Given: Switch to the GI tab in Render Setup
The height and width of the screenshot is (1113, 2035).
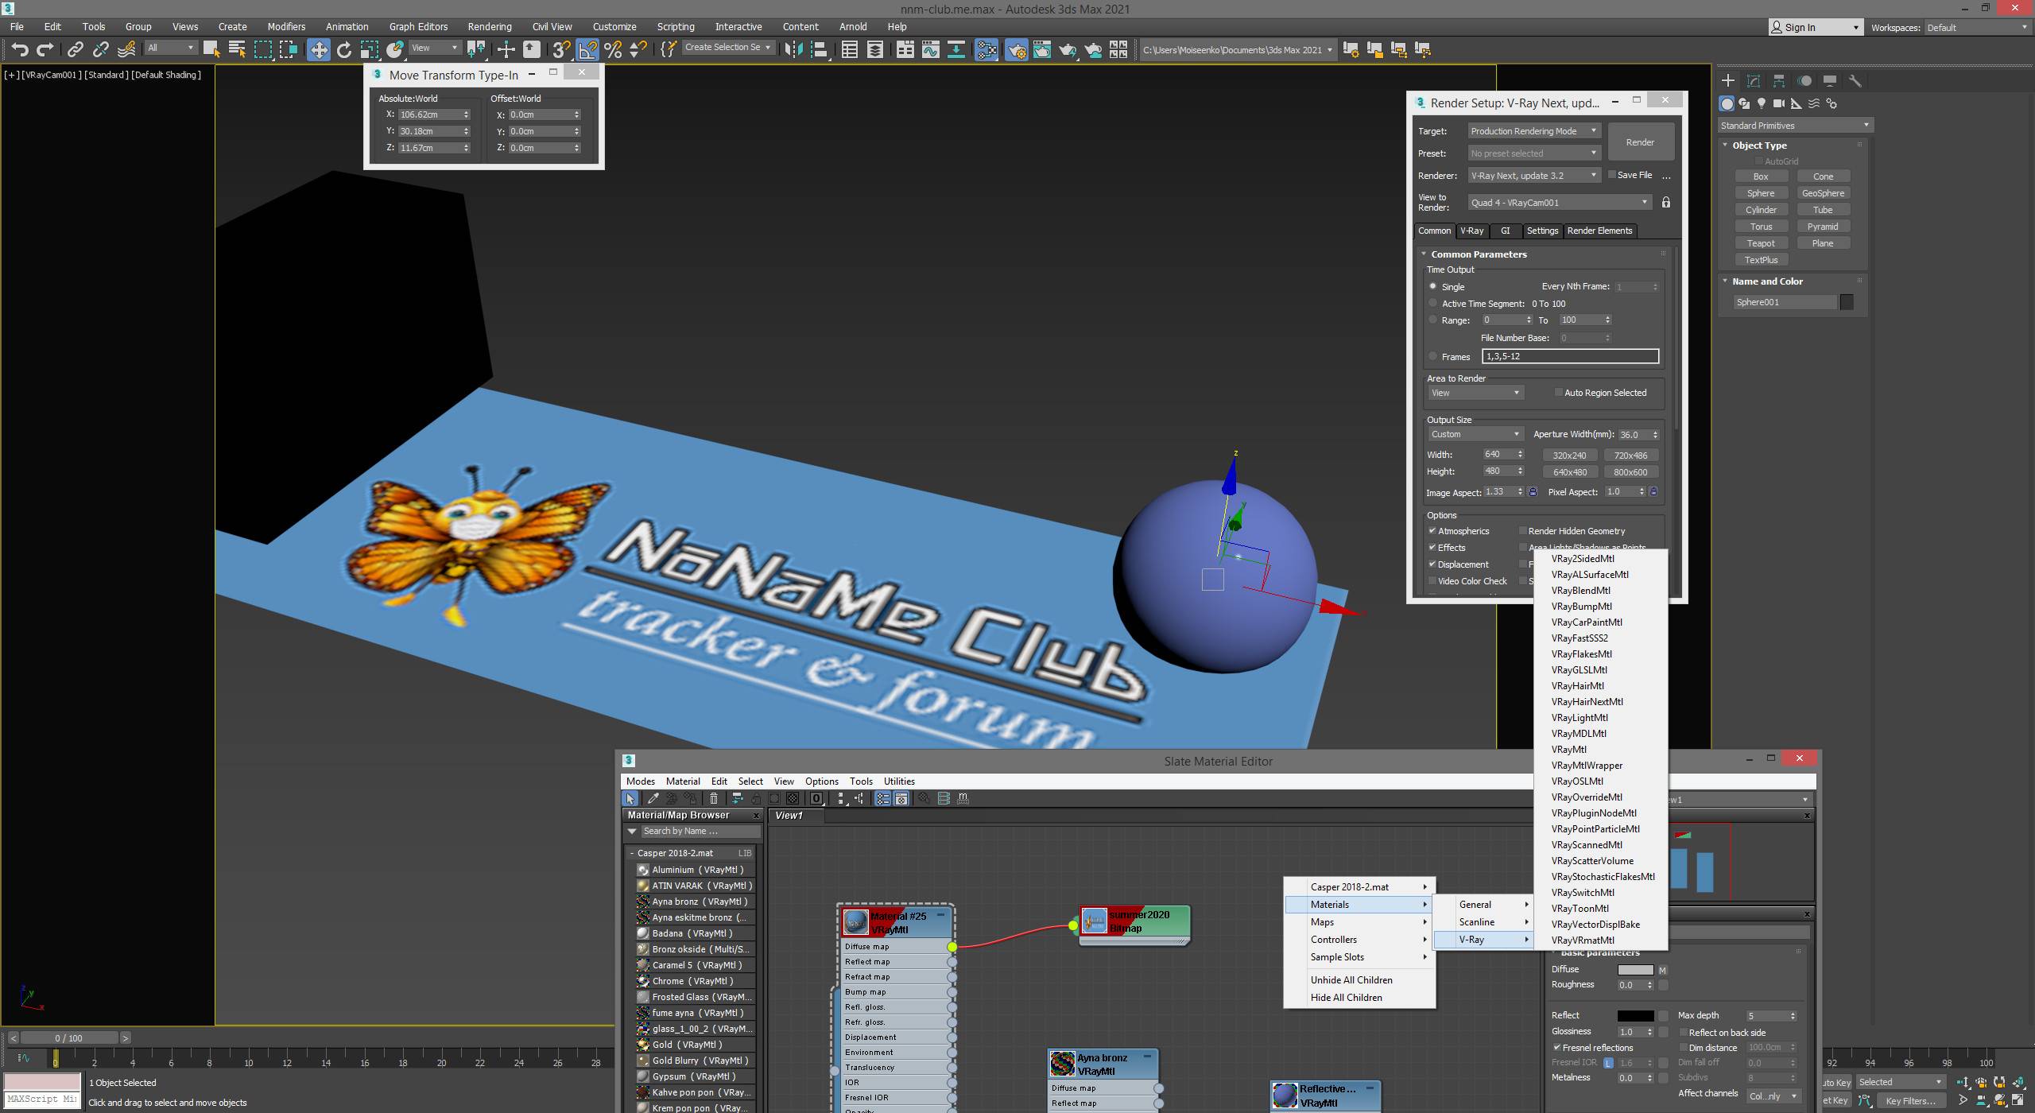Looking at the screenshot, I should pyautogui.click(x=1505, y=231).
